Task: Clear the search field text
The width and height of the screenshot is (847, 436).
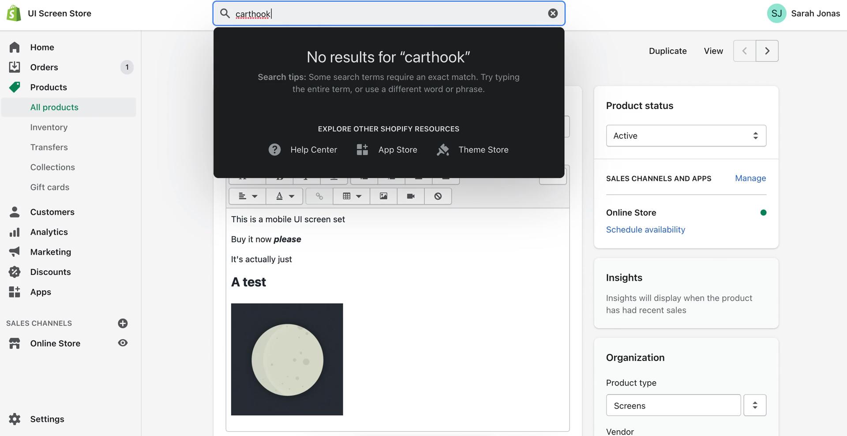Action: 553,13
